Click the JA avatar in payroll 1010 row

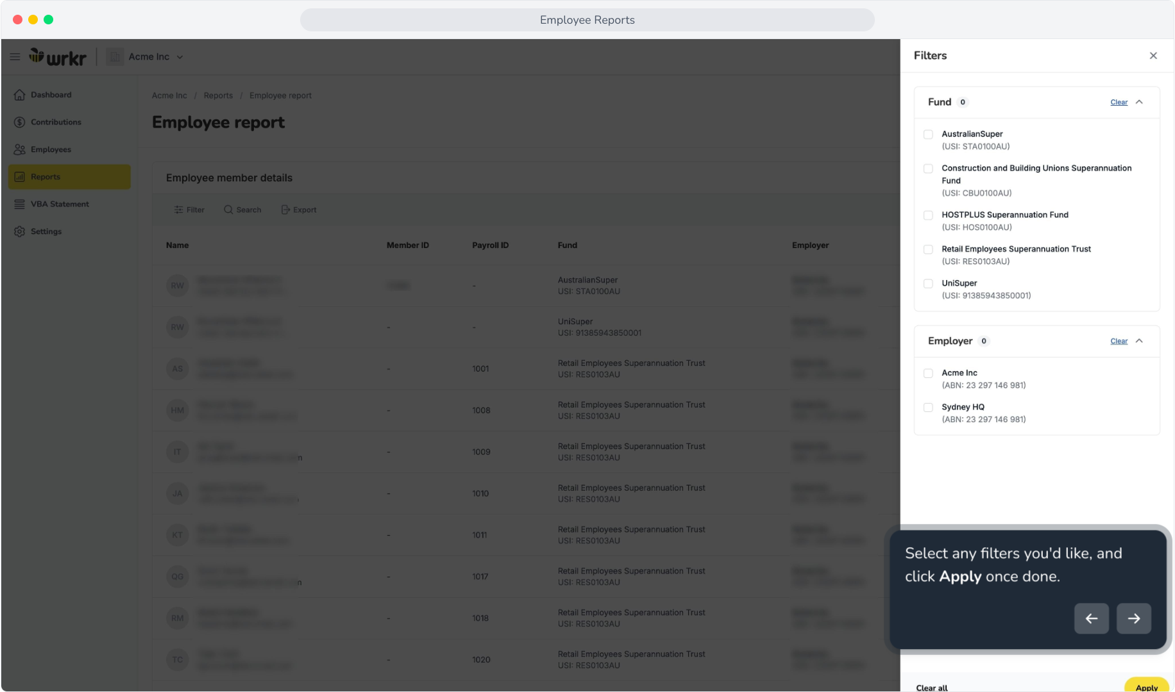178,494
